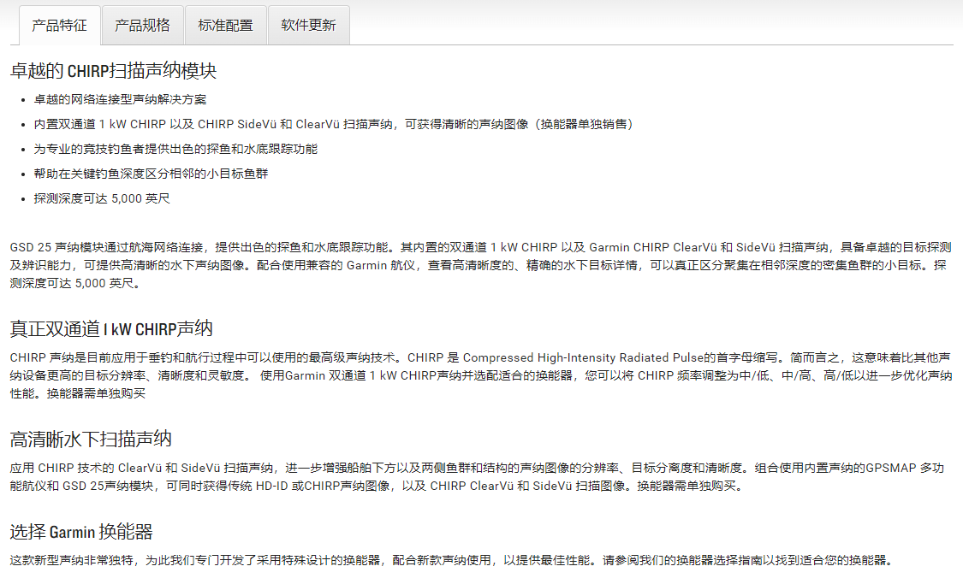Select the 软件更新 tab
Screen dimensions: 963x584
click(309, 25)
